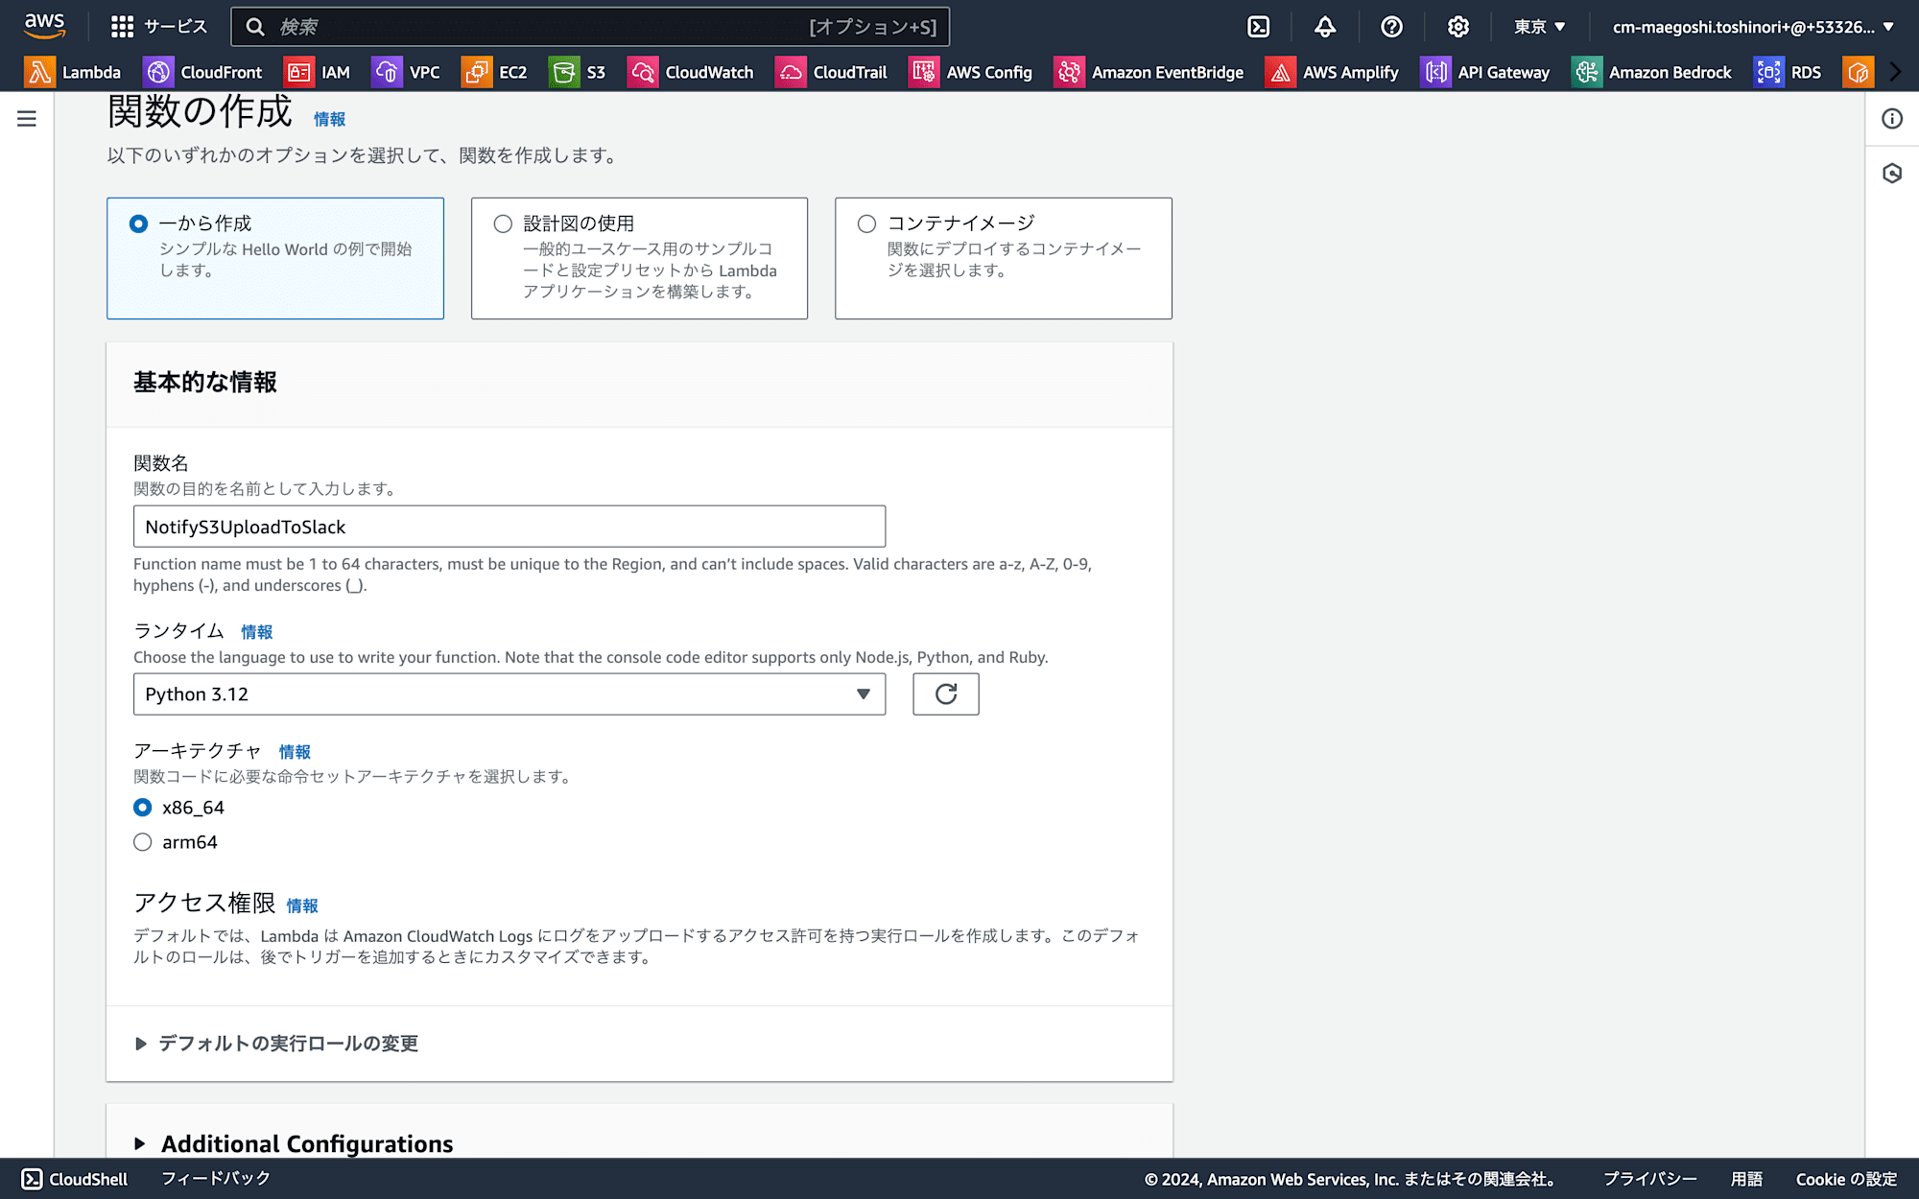Expand Additional Configurations section
Viewport: 1919px width, 1199px height.
click(x=296, y=1143)
